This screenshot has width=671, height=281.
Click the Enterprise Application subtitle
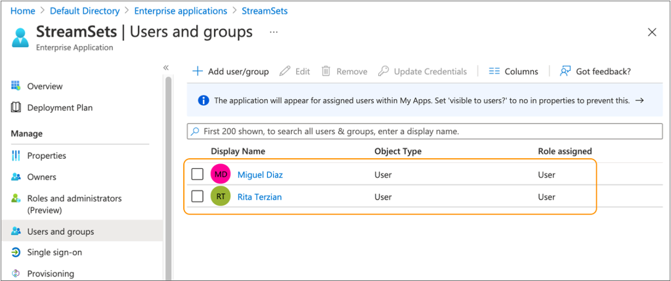74,47
